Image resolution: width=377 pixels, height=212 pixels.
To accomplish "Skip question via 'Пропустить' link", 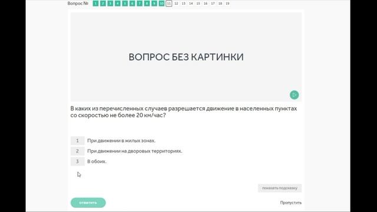I will point(290,203).
